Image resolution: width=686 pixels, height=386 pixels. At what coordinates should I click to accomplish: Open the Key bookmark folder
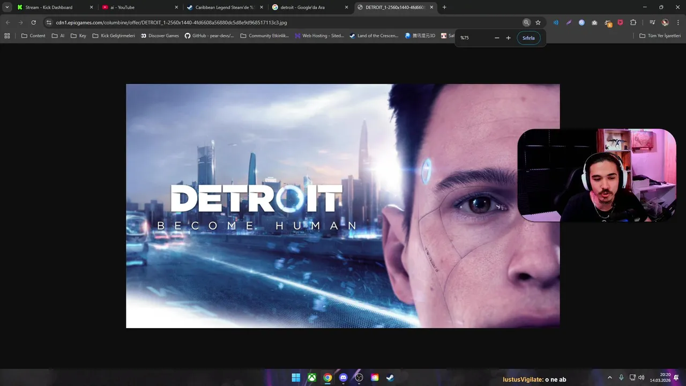(x=78, y=36)
